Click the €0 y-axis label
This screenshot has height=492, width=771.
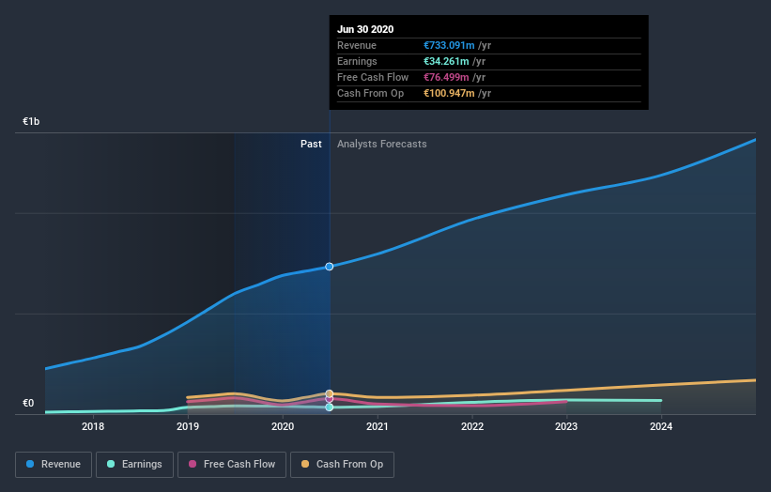pos(28,403)
